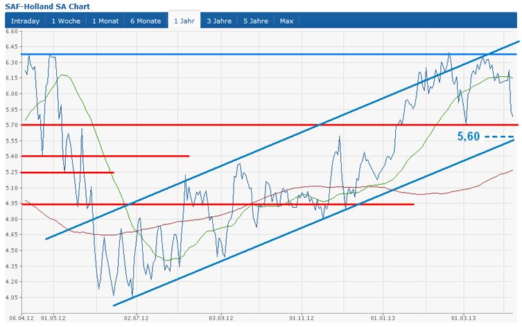Click the 01.05.12 date label
The image size is (522, 327).
pos(53,319)
